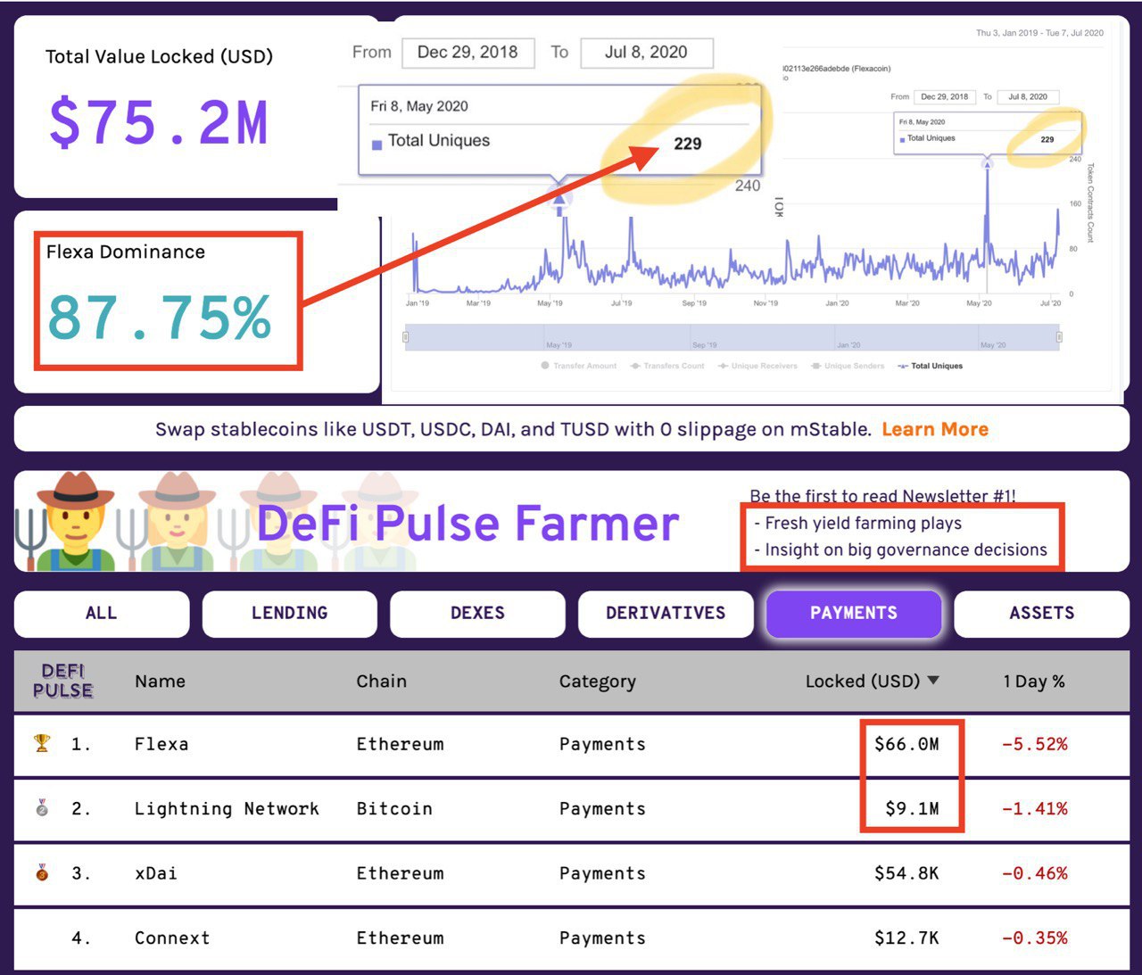Click the $9.1M locked value for Lightning Network
1142x975 pixels.
[912, 809]
